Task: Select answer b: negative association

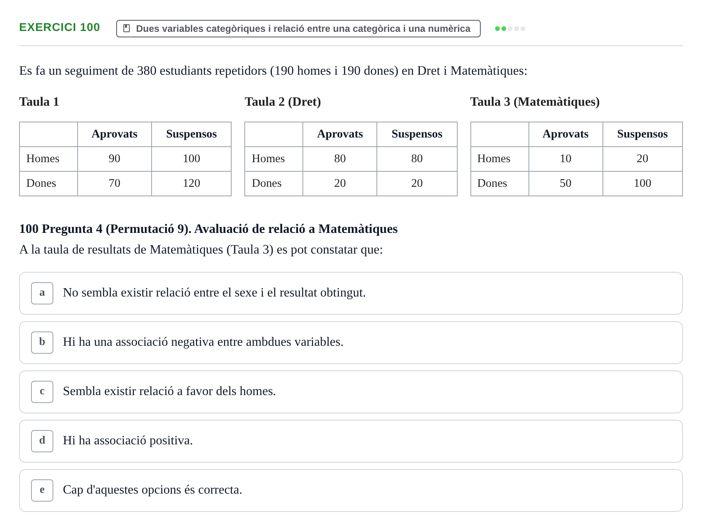Action: point(351,343)
